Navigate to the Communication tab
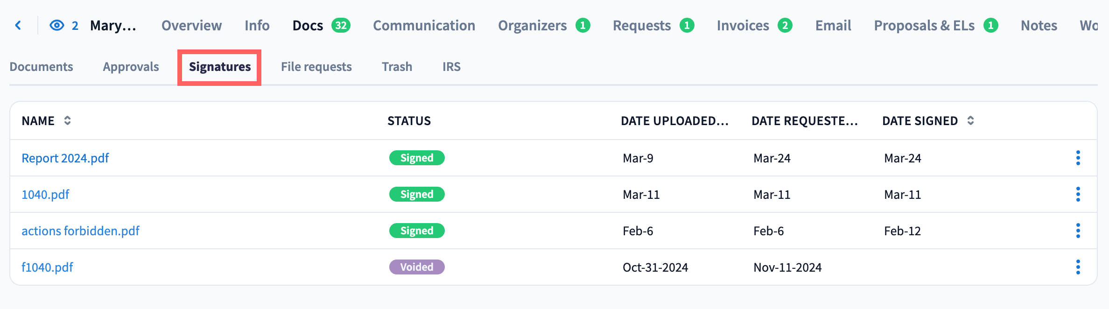The image size is (1109, 309). (x=424, y=25)
